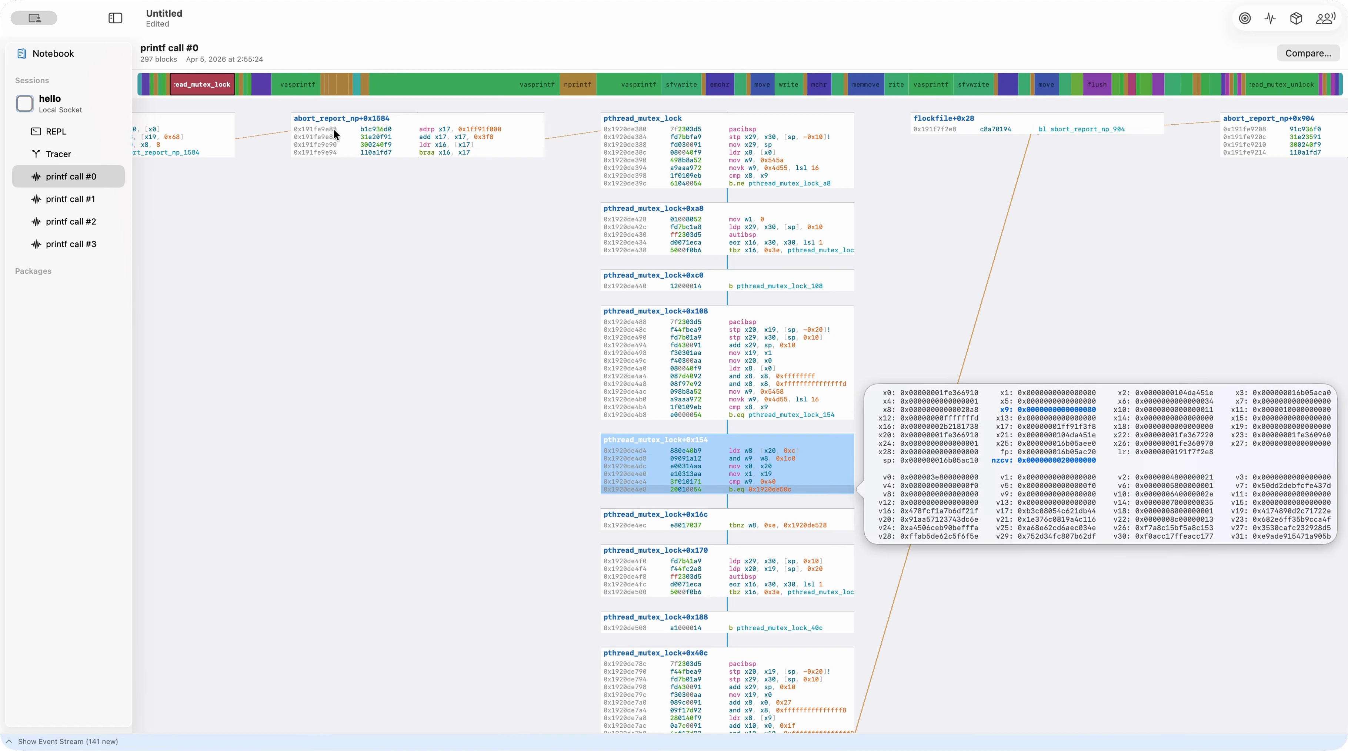Click the abort_report_np+0x1584 block title

pyautogui.click(x=341, y=119)
